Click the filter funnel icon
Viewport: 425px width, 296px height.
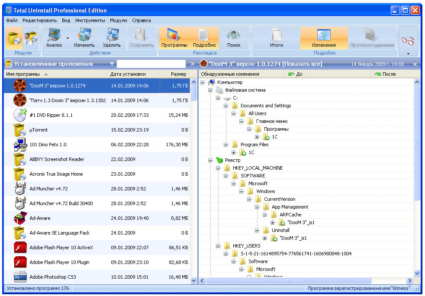coord(112,64)
